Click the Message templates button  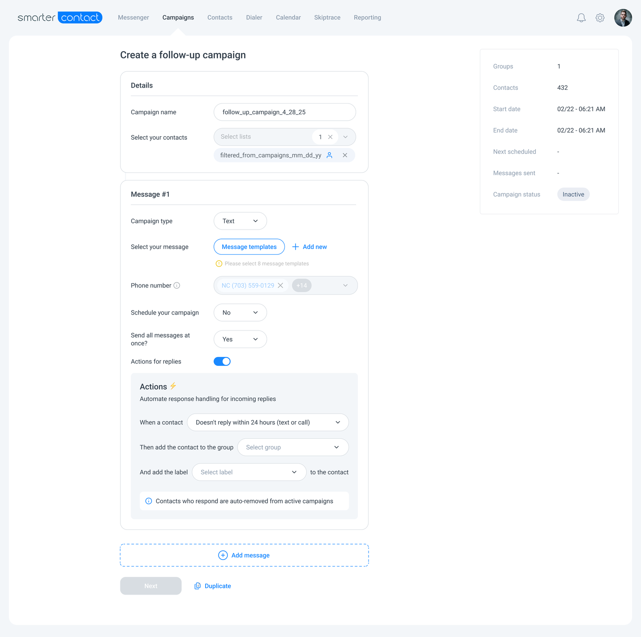pos(249,247)
